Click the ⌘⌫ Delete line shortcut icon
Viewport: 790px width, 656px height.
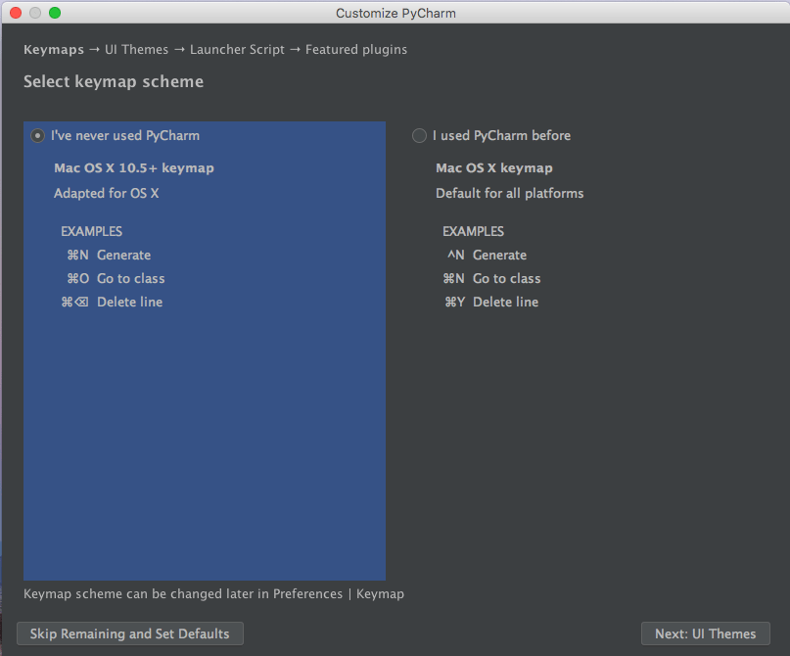(x=75, y=302)
